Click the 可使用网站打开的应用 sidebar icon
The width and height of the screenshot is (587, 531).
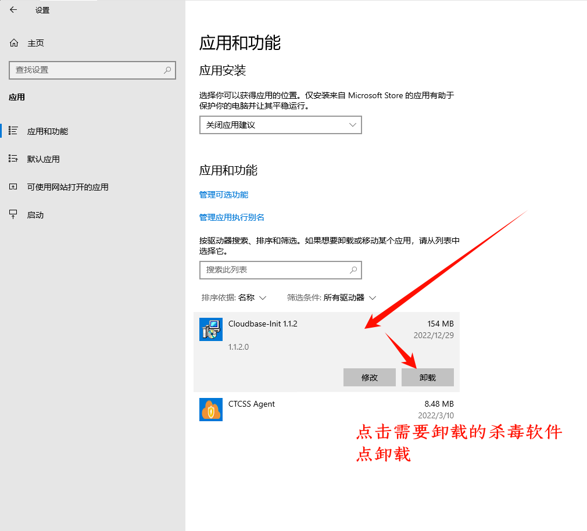click(13, 187)
